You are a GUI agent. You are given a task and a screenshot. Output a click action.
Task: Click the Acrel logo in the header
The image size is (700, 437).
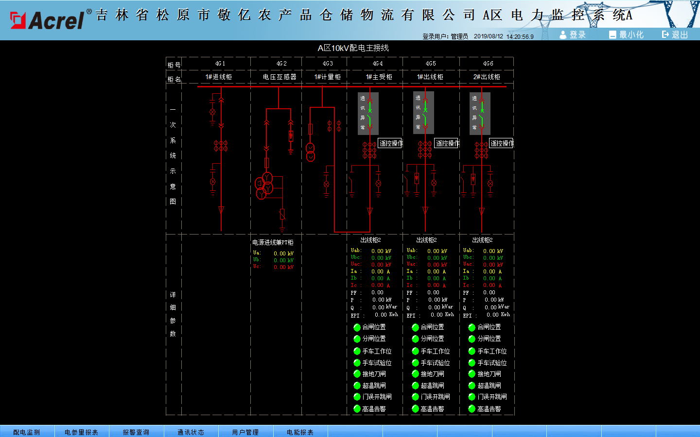pyautogui.click(x=48, y=20)
